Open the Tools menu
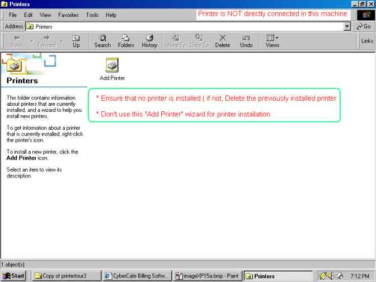The height and width of the screenshot is (282, 376). pyautogui.click(x=92, y=15)
